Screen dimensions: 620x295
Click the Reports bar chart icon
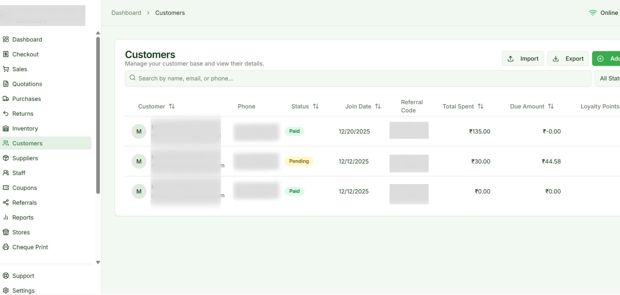pyautogui.click(x=6, y=217)
